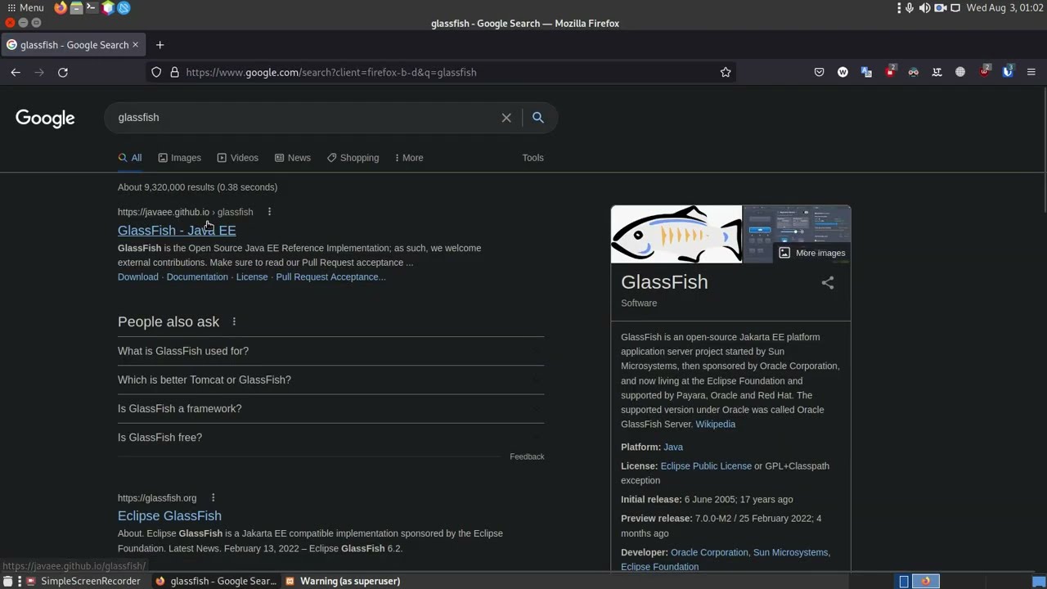Open the terminal launcher in the panel
This screenshot has width=1047, height=589.
pos(92,7)
